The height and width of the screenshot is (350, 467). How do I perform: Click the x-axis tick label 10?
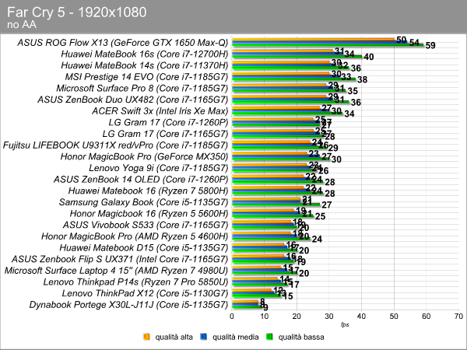click(x=264, y=317)
